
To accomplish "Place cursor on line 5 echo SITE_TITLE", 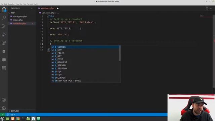I will [60, 29].
